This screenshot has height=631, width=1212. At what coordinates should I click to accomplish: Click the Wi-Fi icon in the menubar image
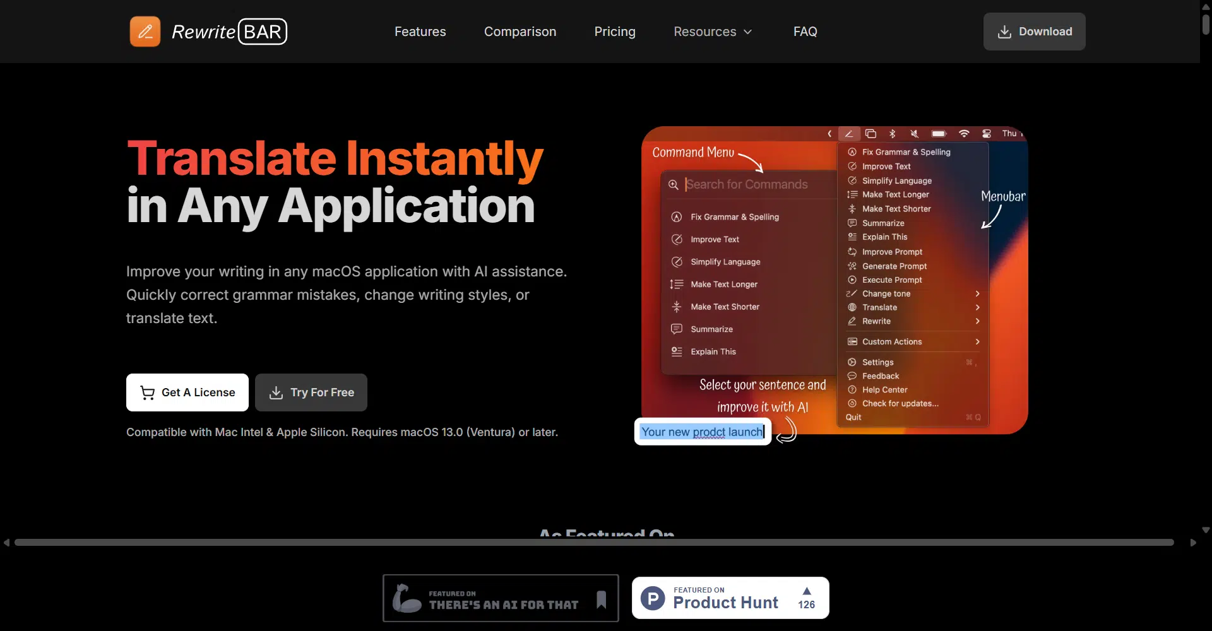pos(963,134)
